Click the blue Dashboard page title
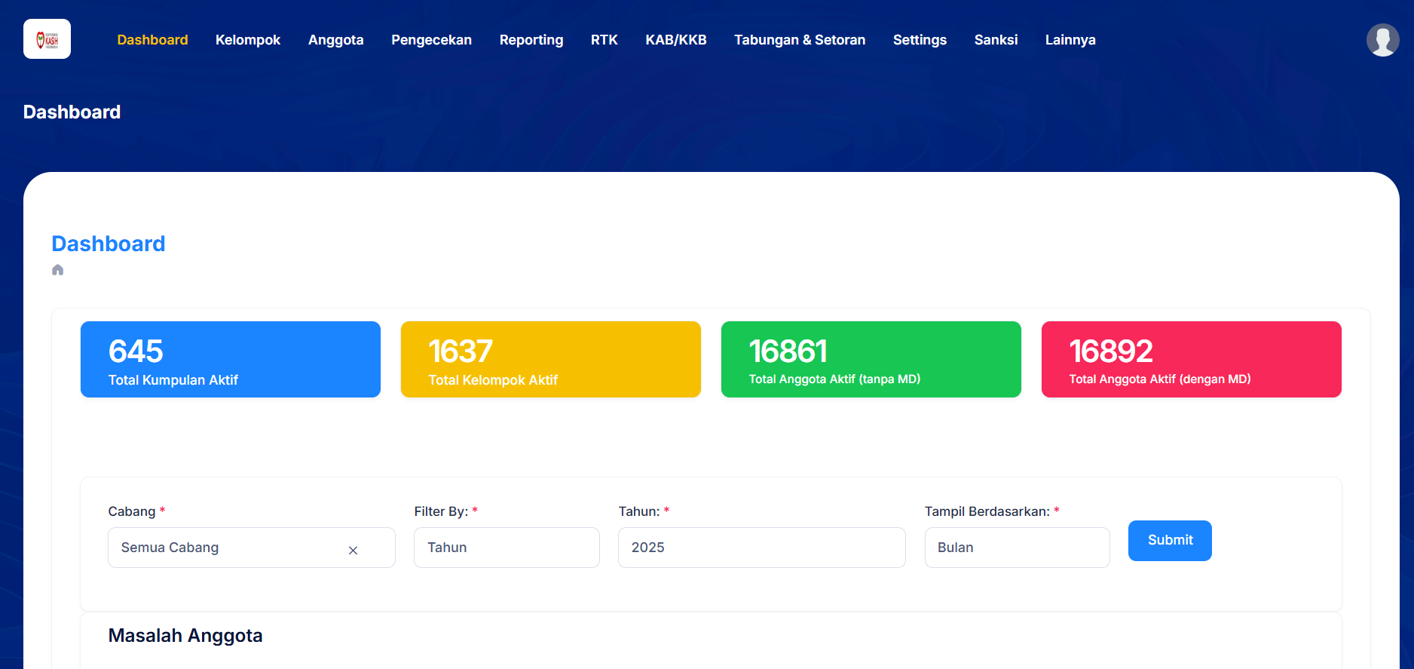The width and height of the screenshot is (1414, 669). (109, 244)
